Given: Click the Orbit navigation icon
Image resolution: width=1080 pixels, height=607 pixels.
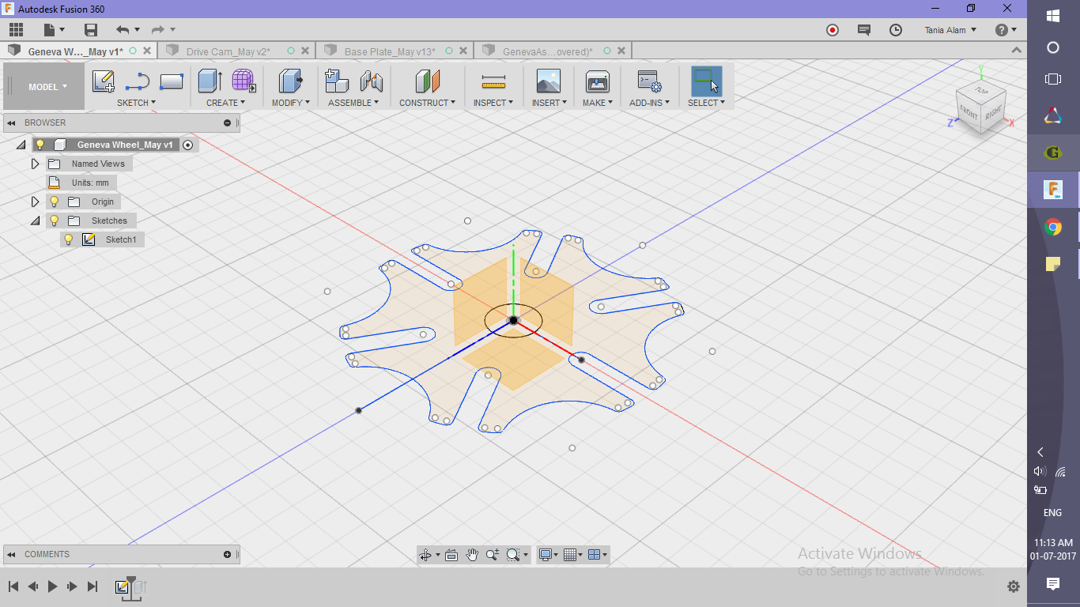Looking at the screenshot, I should (x=425, y=555).
